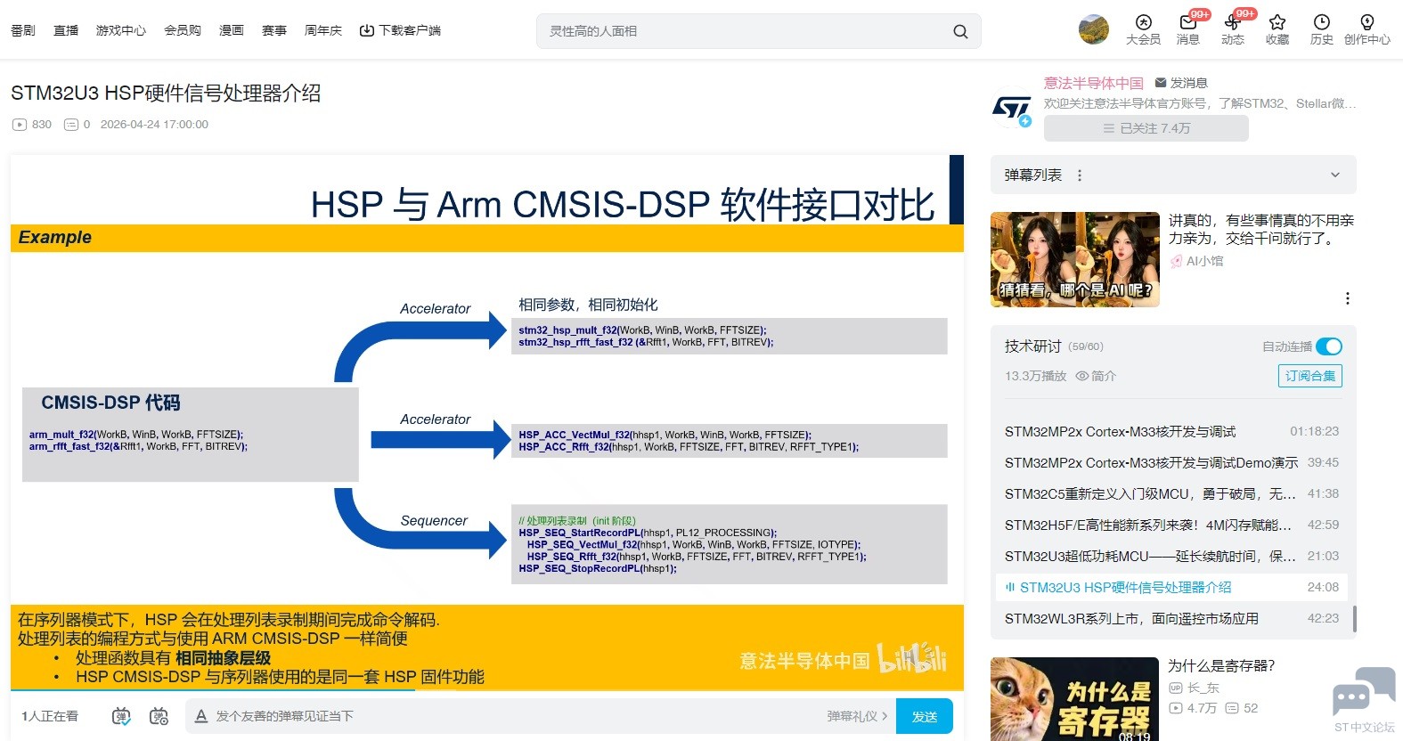Open 消息 messages icon
Viewport: 1403px width, 741px height.
(1188, 29)
